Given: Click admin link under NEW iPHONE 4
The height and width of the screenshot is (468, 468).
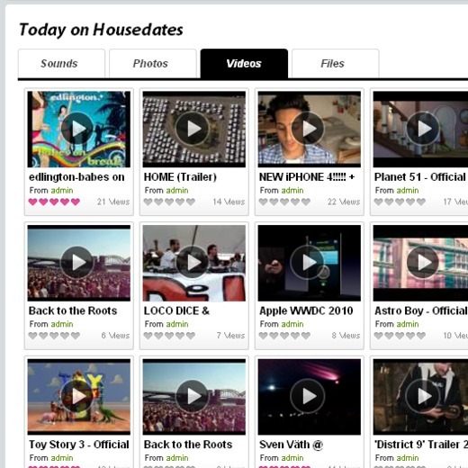Looking at the screenshot, I should pyautogui.click(x=292, y=191).
